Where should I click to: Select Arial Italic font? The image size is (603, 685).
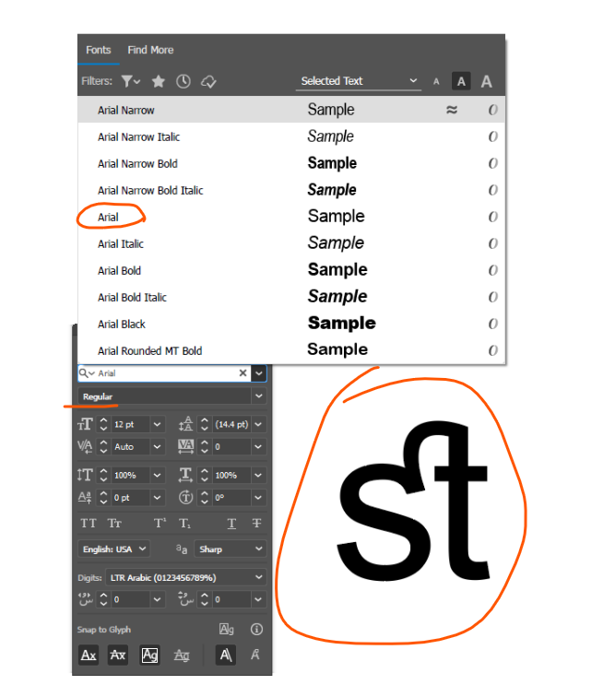tap(291, 243)
